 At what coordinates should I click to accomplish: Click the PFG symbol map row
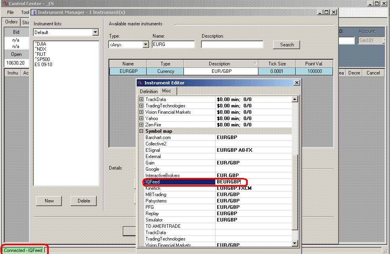pos(218,207)
